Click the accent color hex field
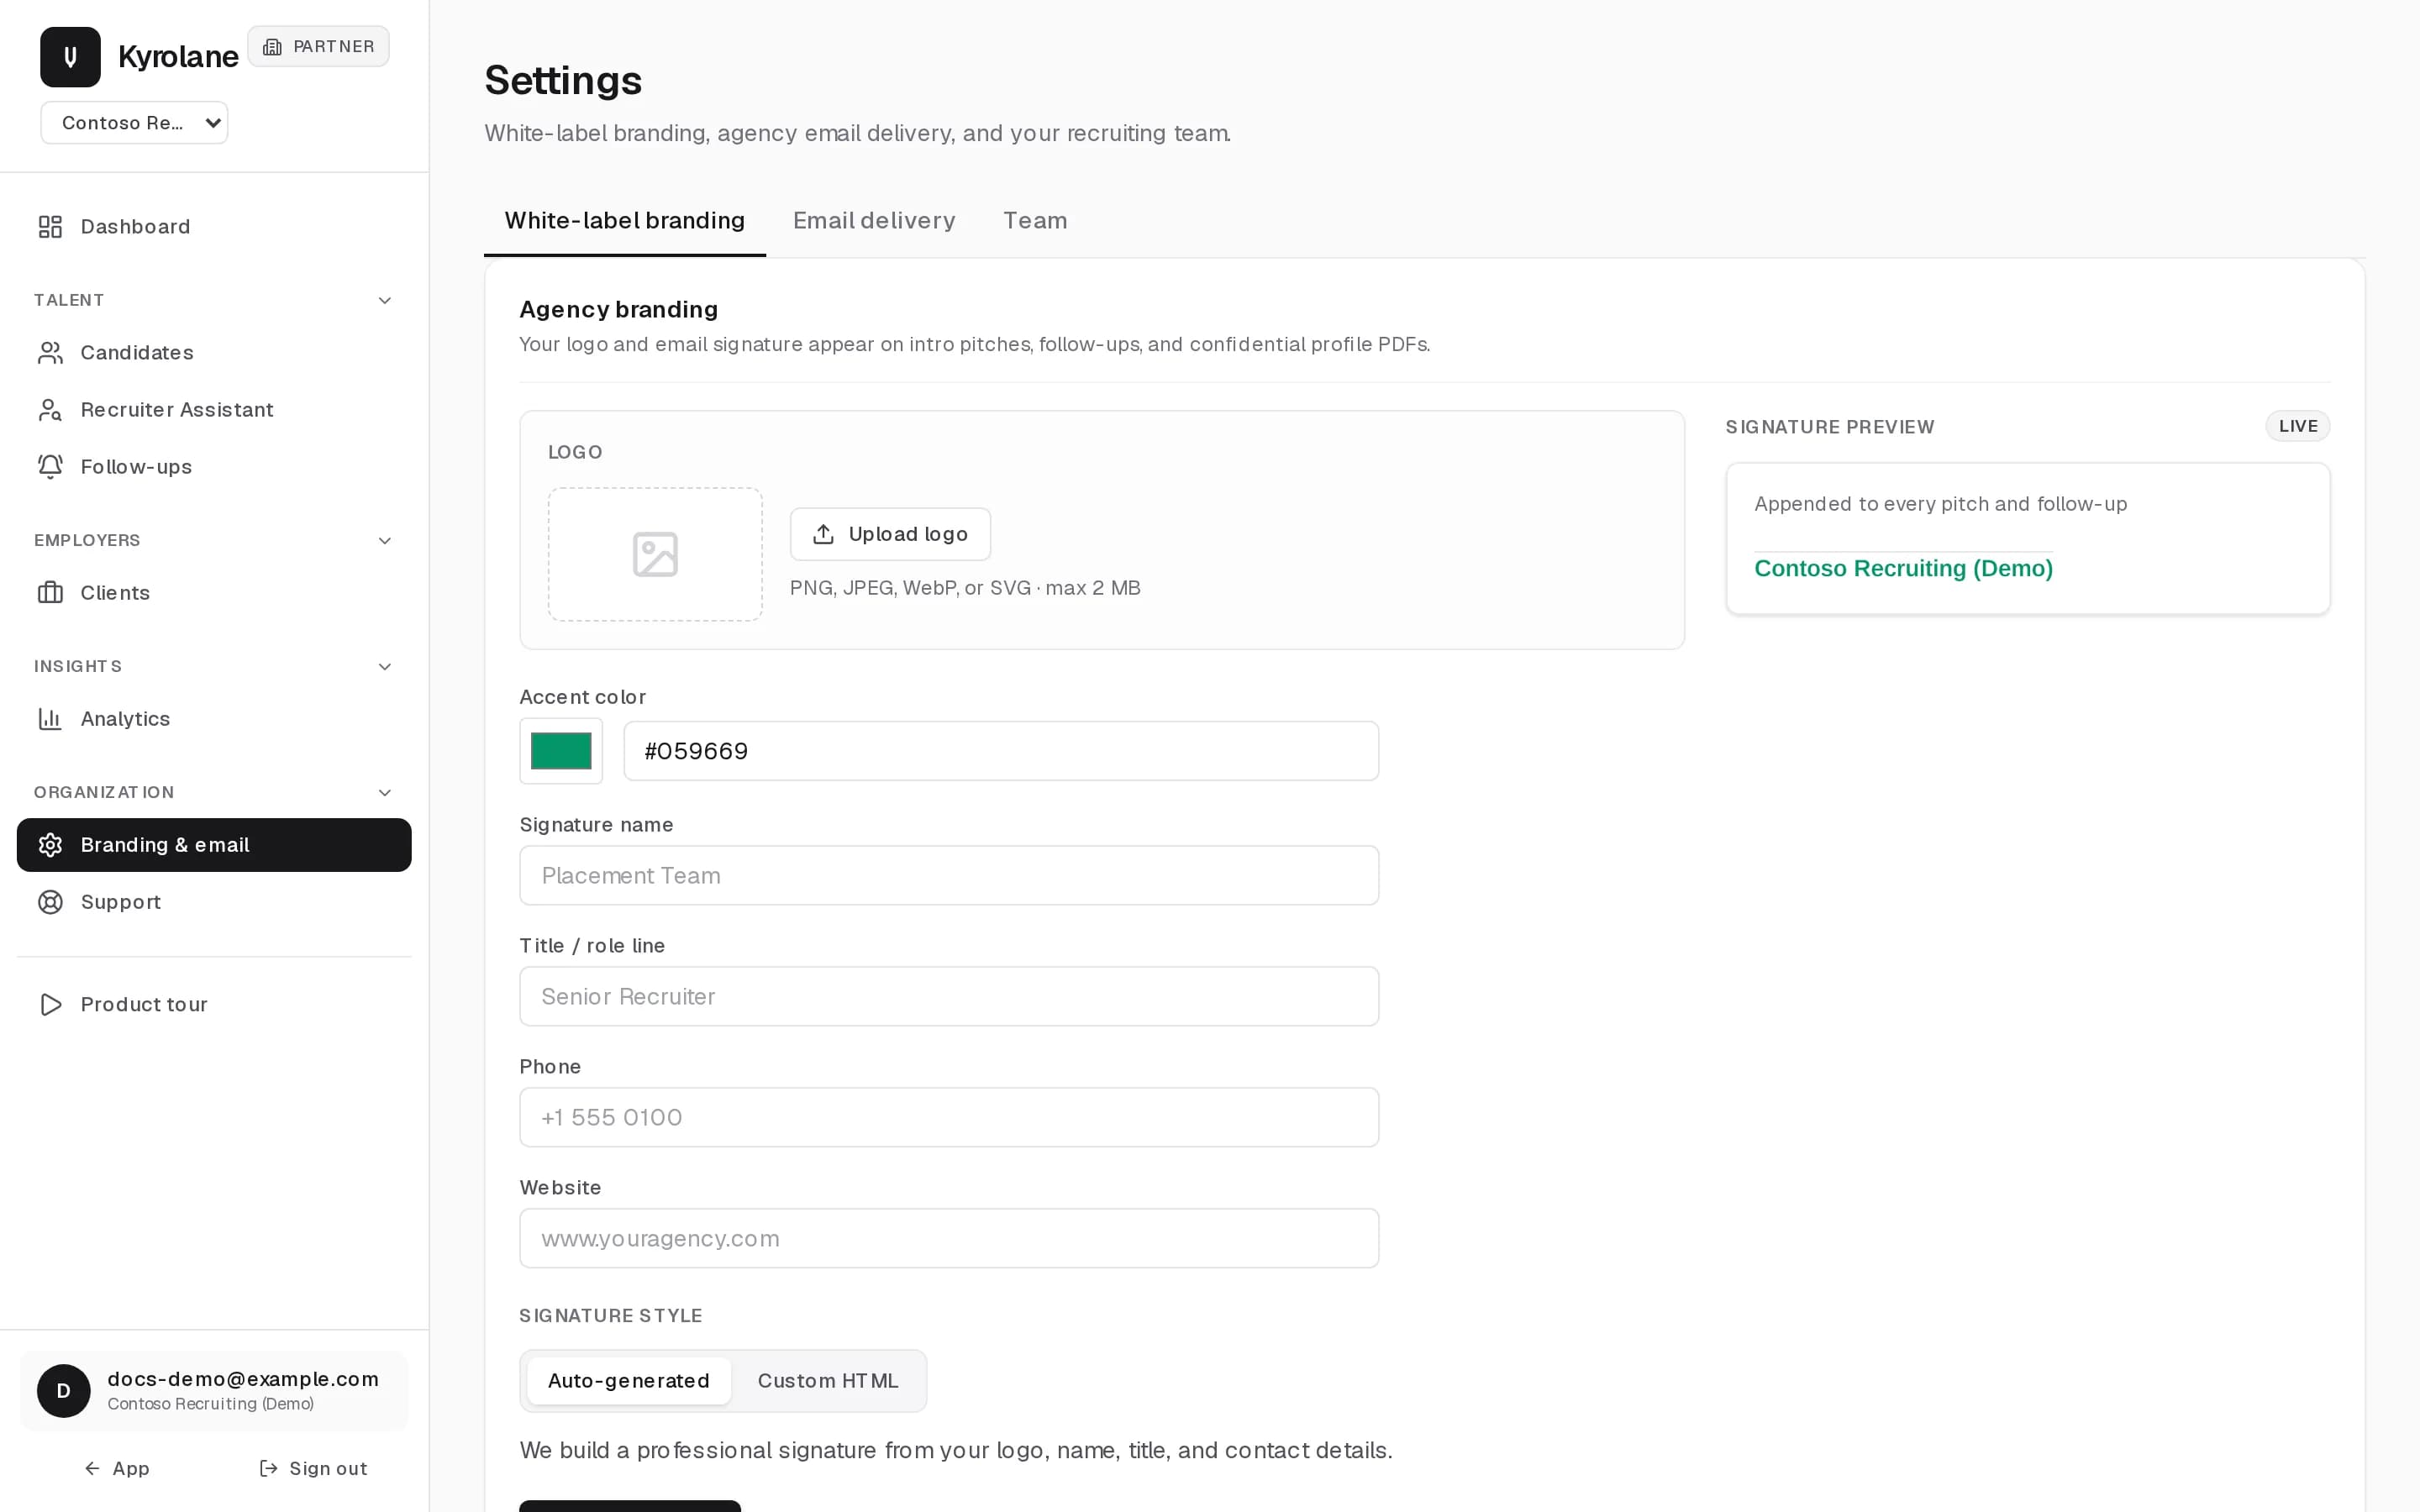The image size is (2420, 1512). click(x=1001, y=751)
